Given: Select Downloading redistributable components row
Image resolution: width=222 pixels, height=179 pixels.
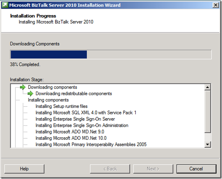Looking at the screenshot, I should pos(74,93).
